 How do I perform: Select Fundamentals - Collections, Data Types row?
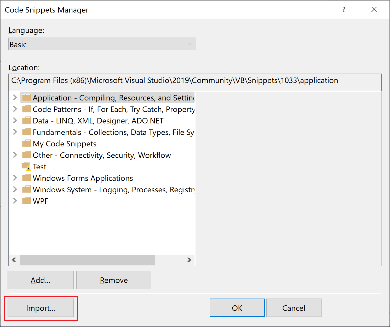tap(114, 132)
